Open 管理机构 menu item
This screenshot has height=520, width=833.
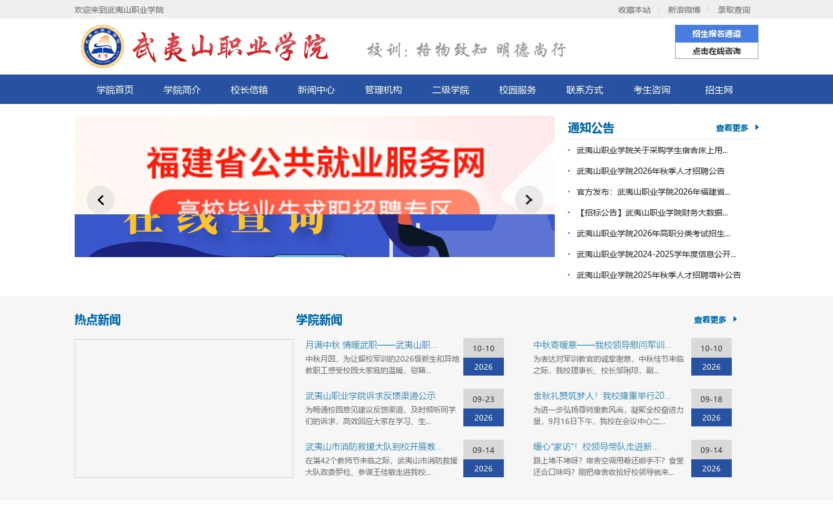pos(384,90)
